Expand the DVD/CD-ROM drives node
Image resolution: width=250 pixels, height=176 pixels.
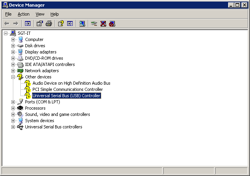13,58
